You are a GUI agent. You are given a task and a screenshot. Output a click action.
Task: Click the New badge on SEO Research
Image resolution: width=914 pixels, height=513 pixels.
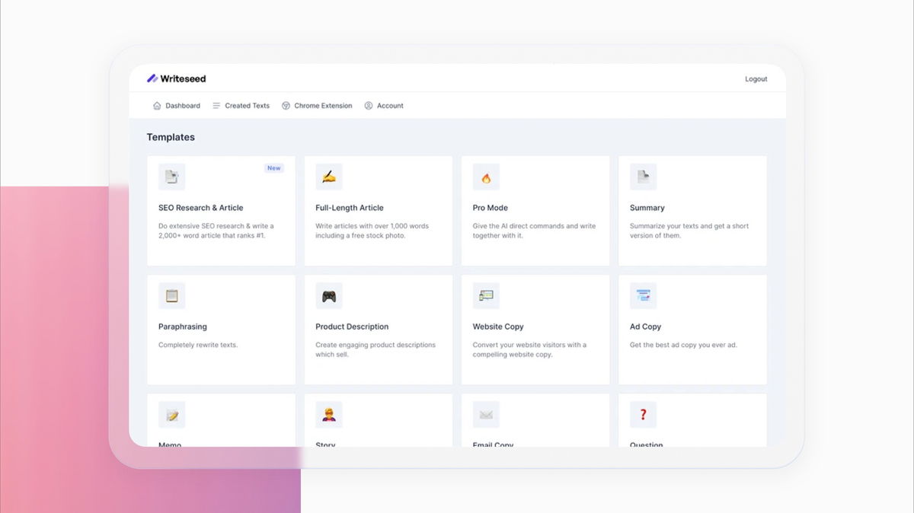pyautogui.click(x=274, y=167)
